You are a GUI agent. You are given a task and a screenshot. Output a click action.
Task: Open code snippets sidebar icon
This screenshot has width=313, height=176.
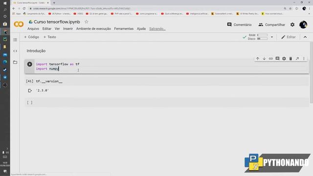[x=15, y=51]
